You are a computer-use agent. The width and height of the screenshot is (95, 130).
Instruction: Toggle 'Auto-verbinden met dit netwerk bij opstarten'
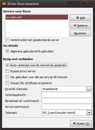[7, 65]
